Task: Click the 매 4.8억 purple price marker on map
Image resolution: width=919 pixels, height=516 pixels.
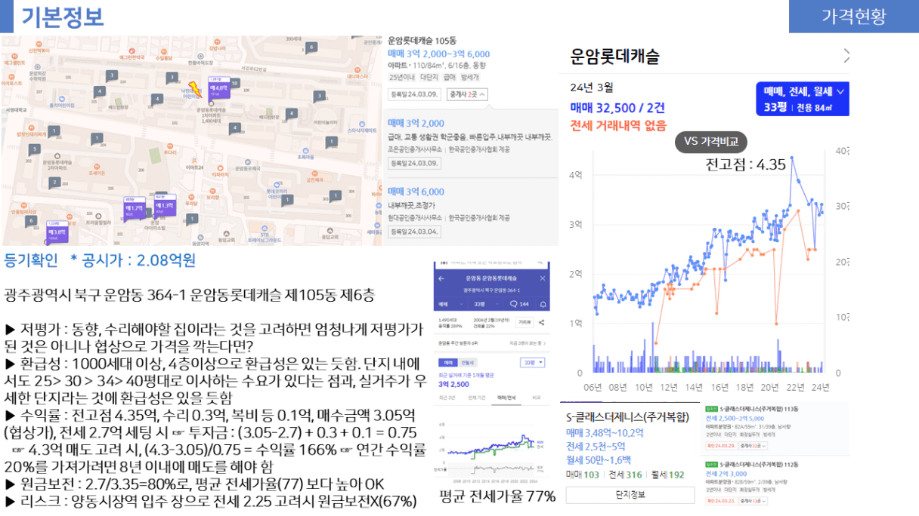Action: (x=219, y=88)
